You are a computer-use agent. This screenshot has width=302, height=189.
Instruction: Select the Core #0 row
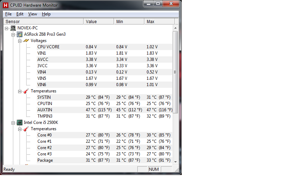[x=105, y=135]
